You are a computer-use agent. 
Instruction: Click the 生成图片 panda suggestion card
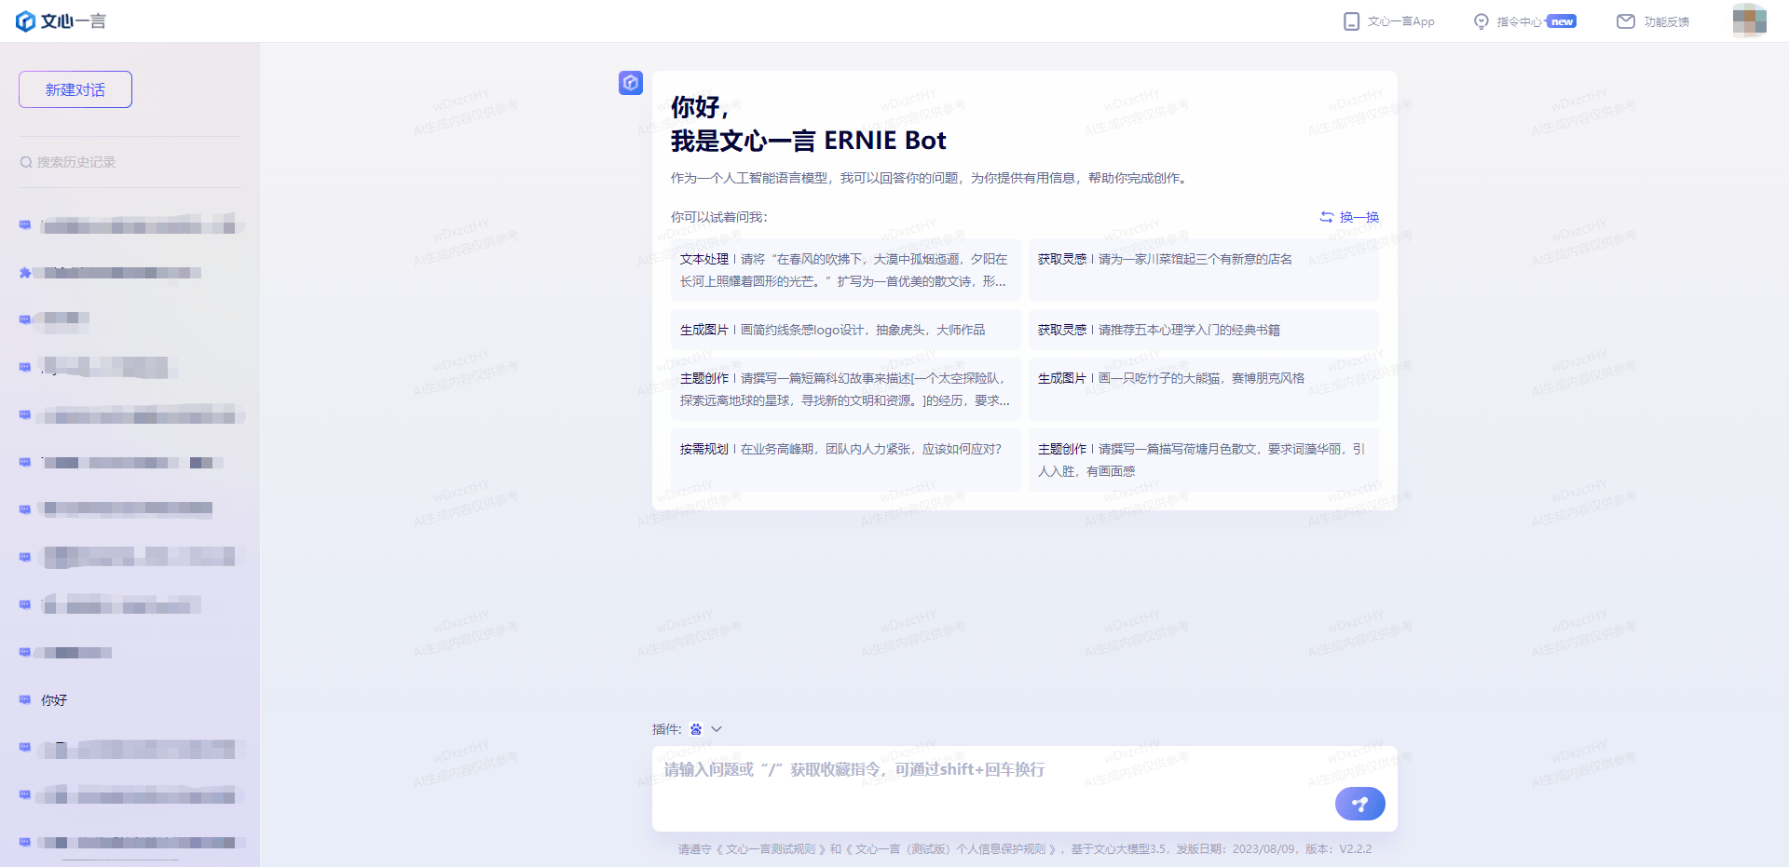1203,376
